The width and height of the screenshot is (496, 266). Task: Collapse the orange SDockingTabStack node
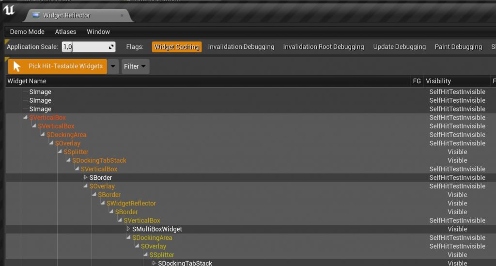(68, 160)
